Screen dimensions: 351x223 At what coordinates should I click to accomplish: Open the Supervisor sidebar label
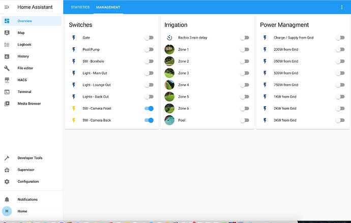(x=26, y=170)
